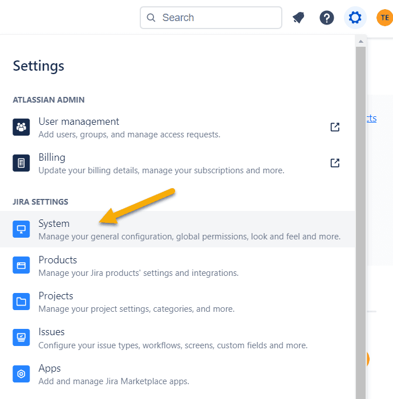Click the System monitor icon

click(x=21, y=229)
